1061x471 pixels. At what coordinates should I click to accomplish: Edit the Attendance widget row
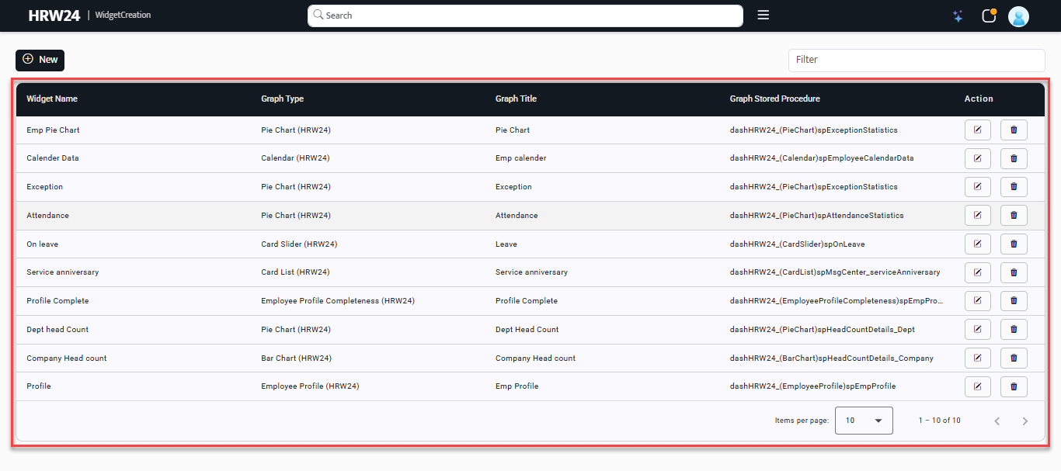click(x=977, y=216)
